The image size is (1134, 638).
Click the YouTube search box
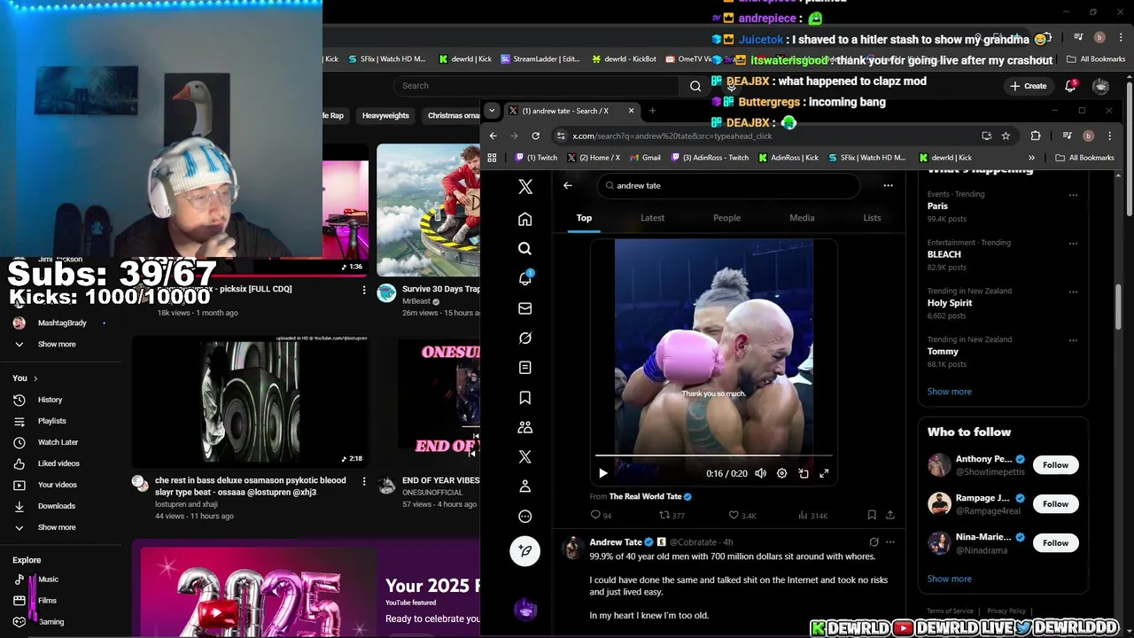[538, 86]
